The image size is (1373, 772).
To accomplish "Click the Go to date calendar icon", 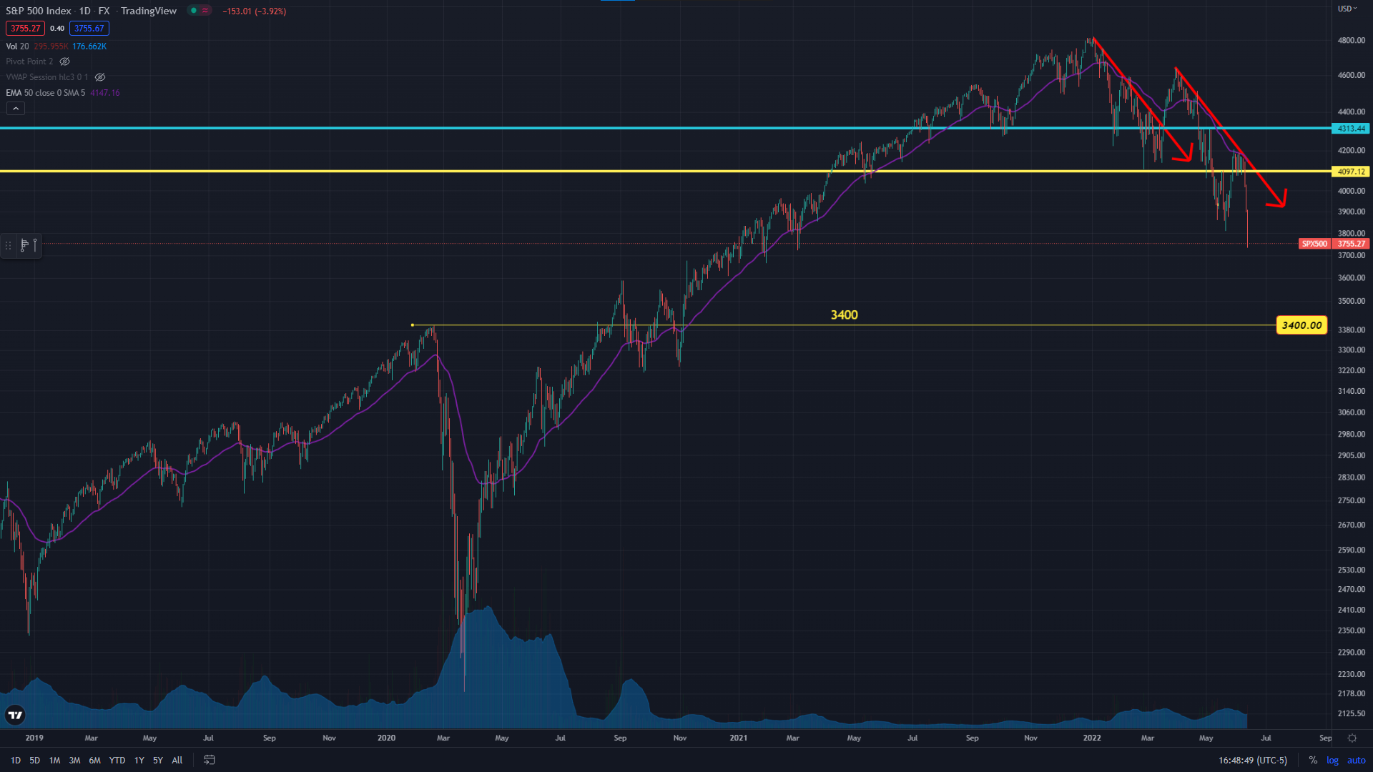I will (x=209, y=760).
